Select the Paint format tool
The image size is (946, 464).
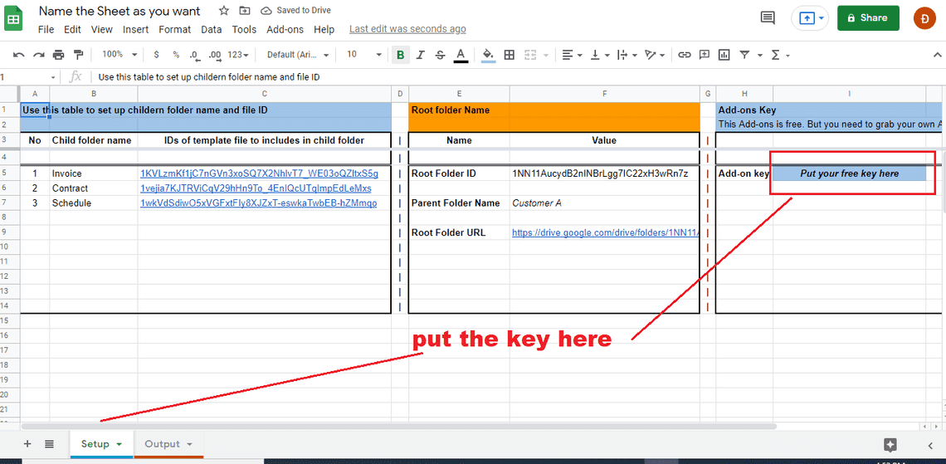click(x=79, y=55)
